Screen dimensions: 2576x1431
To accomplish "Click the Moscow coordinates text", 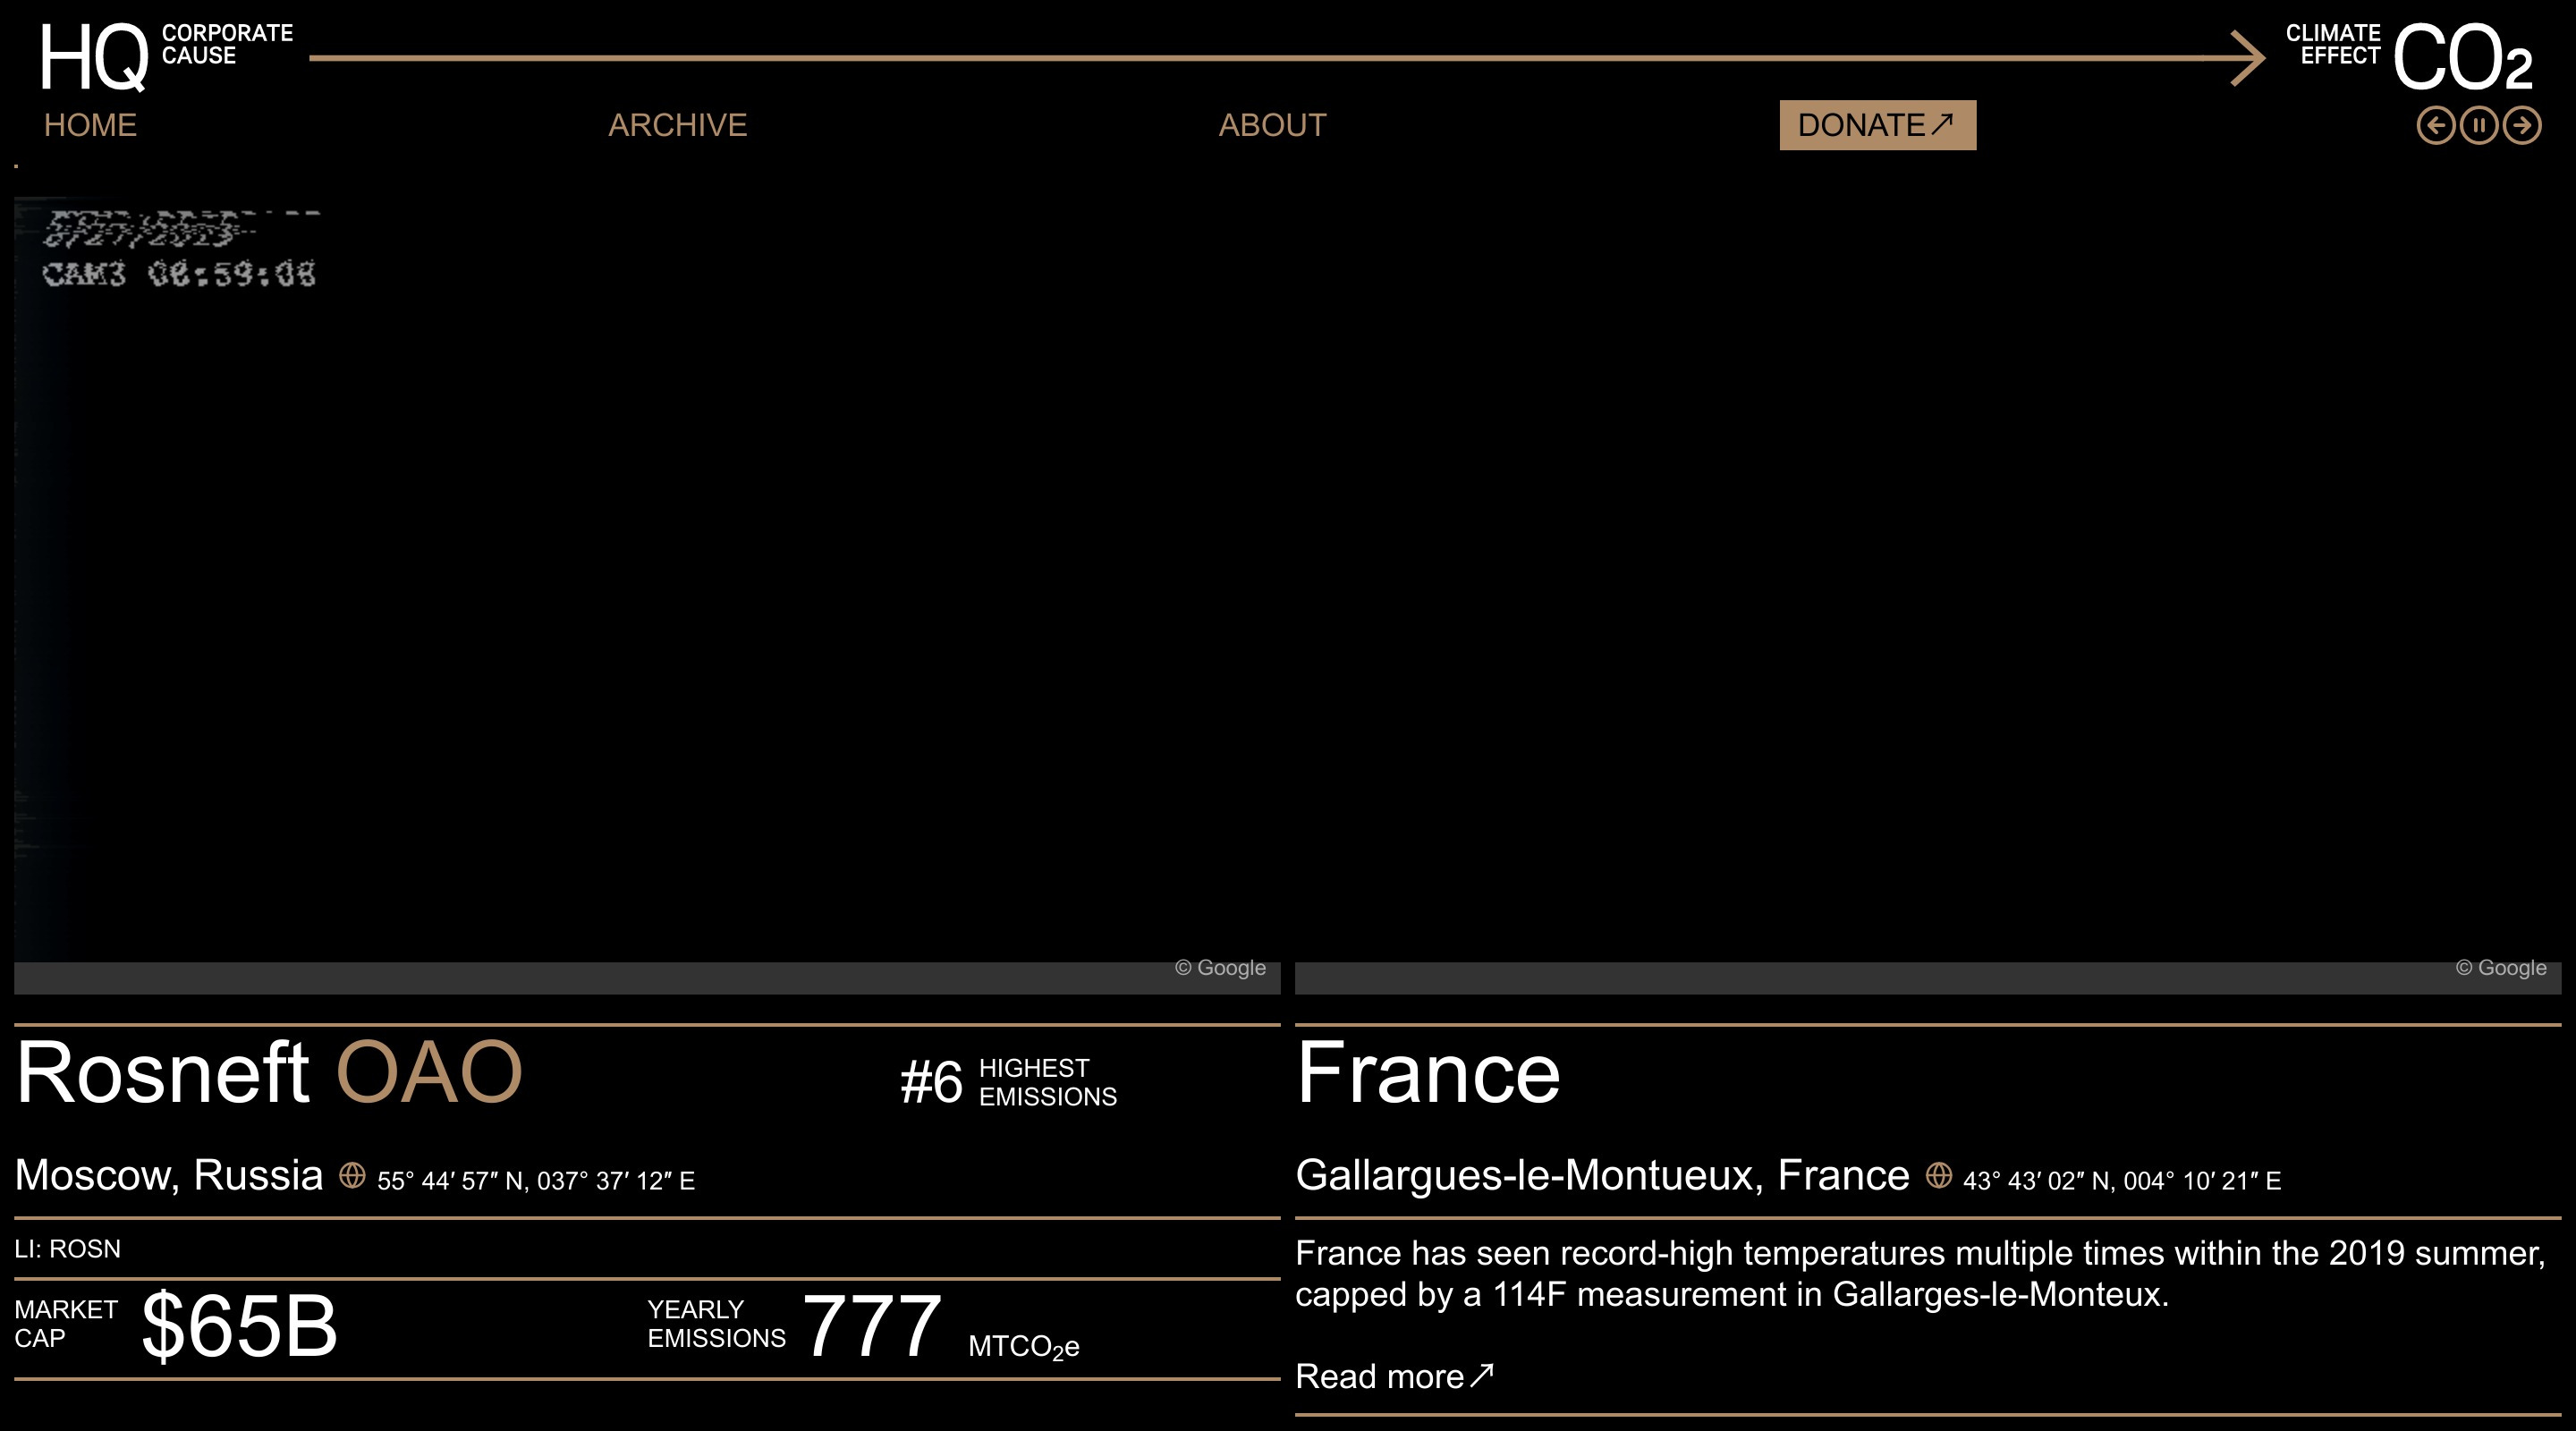I will click(535, 1181).
